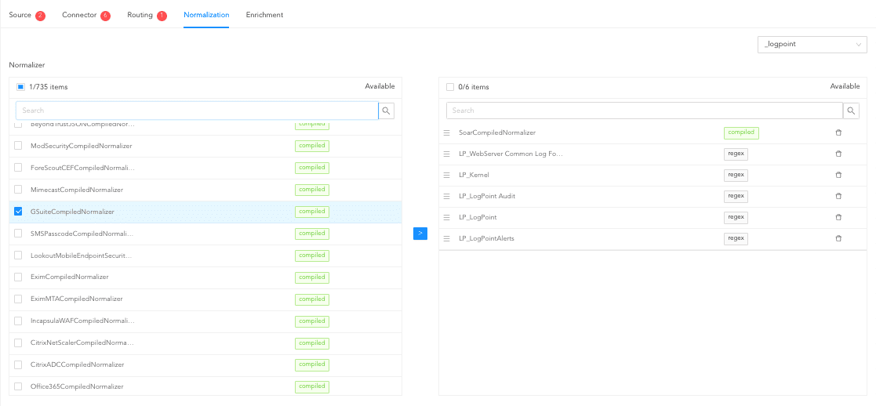
Task: Check the Office365CompiledNormalizer checkbox
Action: coord(18,386)
